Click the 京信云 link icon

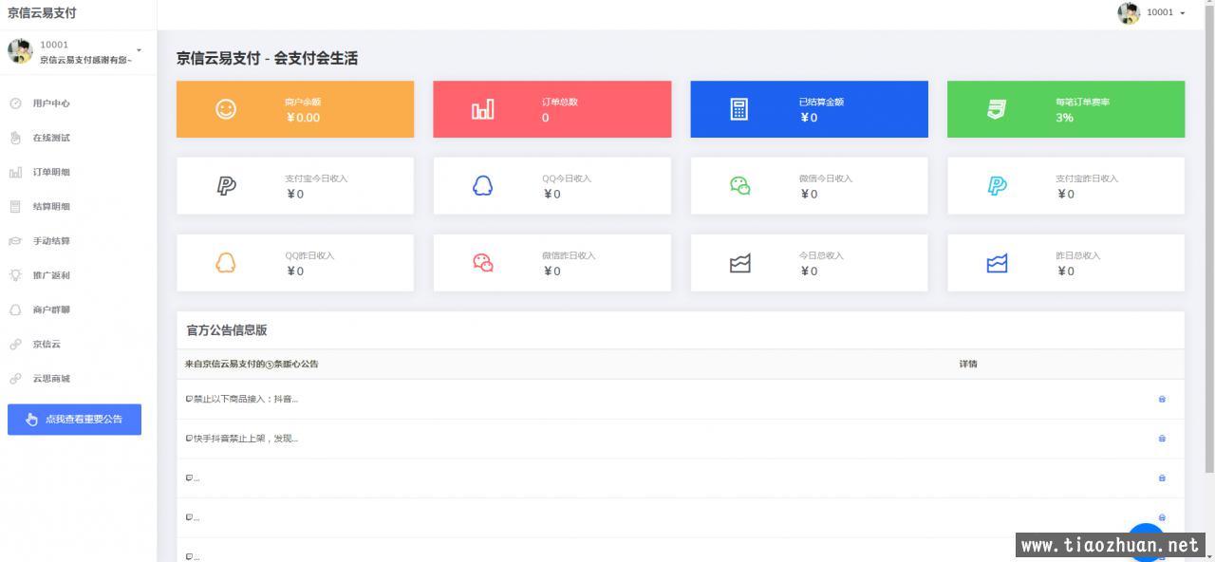[x=15, y=344]
